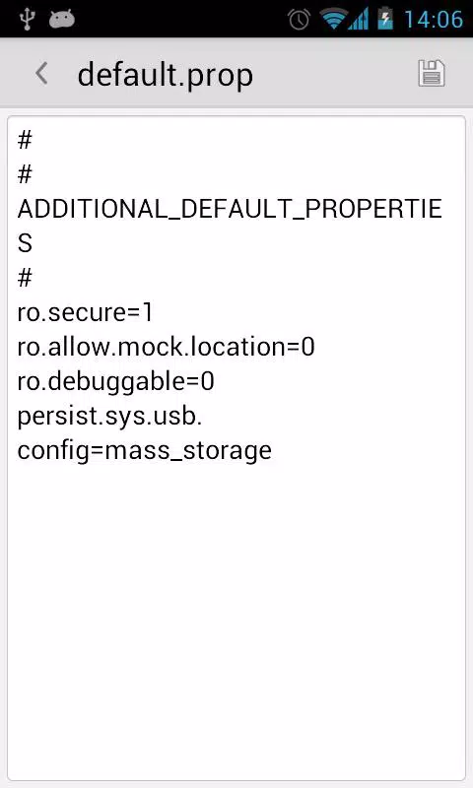
Task: Go back using the left chevron
Action: pos(41,73)
